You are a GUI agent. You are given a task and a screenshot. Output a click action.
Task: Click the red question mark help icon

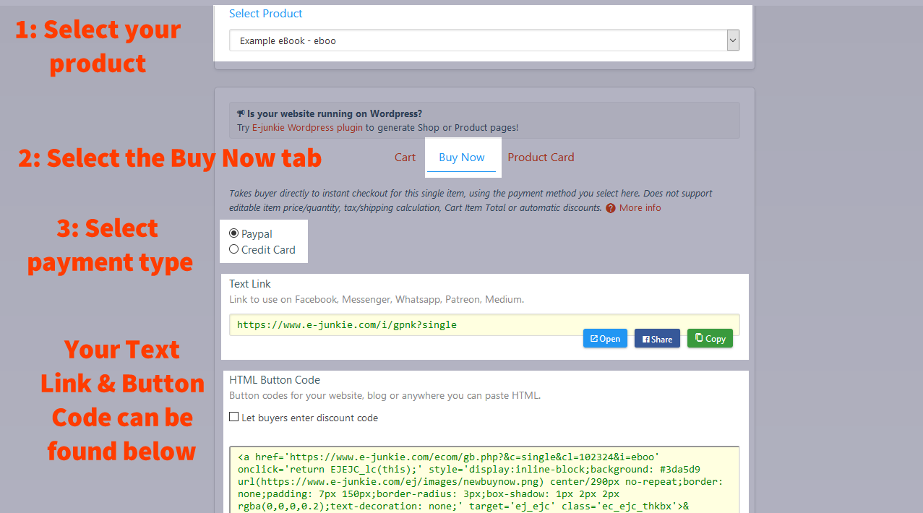point(611,208)
